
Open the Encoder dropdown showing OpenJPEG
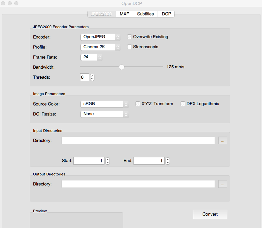tap(100, 37)
